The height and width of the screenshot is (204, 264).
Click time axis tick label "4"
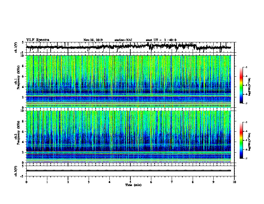click(x=110, y=182)
